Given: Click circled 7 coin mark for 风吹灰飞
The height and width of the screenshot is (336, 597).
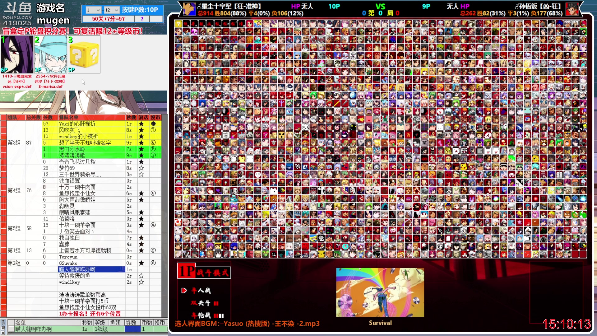Looking at the screenshot, I should [x=153, y=130].
